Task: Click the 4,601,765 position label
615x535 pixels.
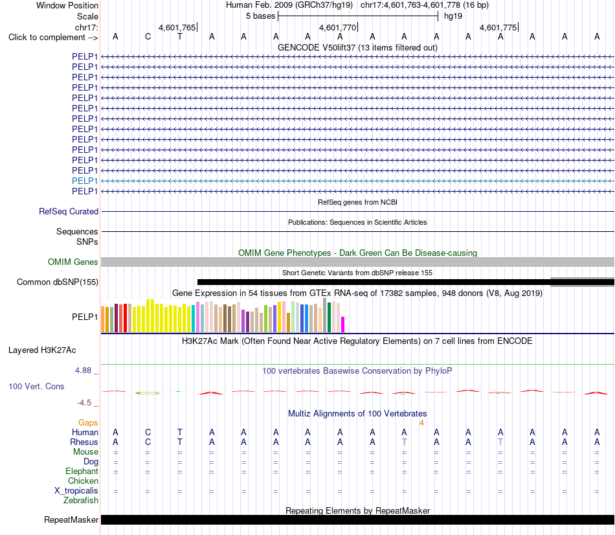Action: (x=177, y=27)
